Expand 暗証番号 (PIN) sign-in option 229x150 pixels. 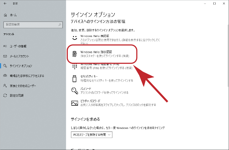(x=102, y=67)
